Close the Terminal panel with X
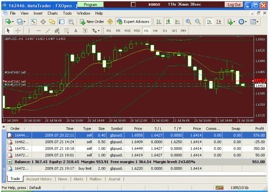The image size is (269, 192). point(3,127)
